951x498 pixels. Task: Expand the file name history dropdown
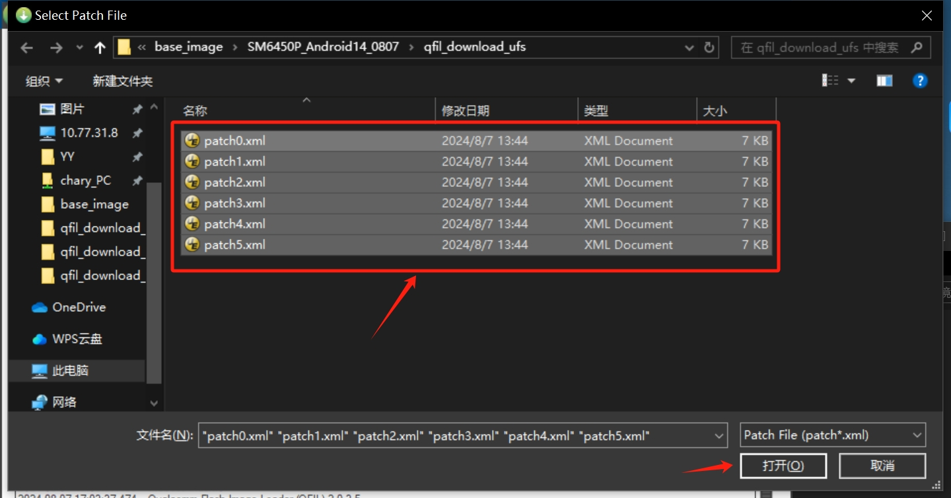[x=719, y=435]
